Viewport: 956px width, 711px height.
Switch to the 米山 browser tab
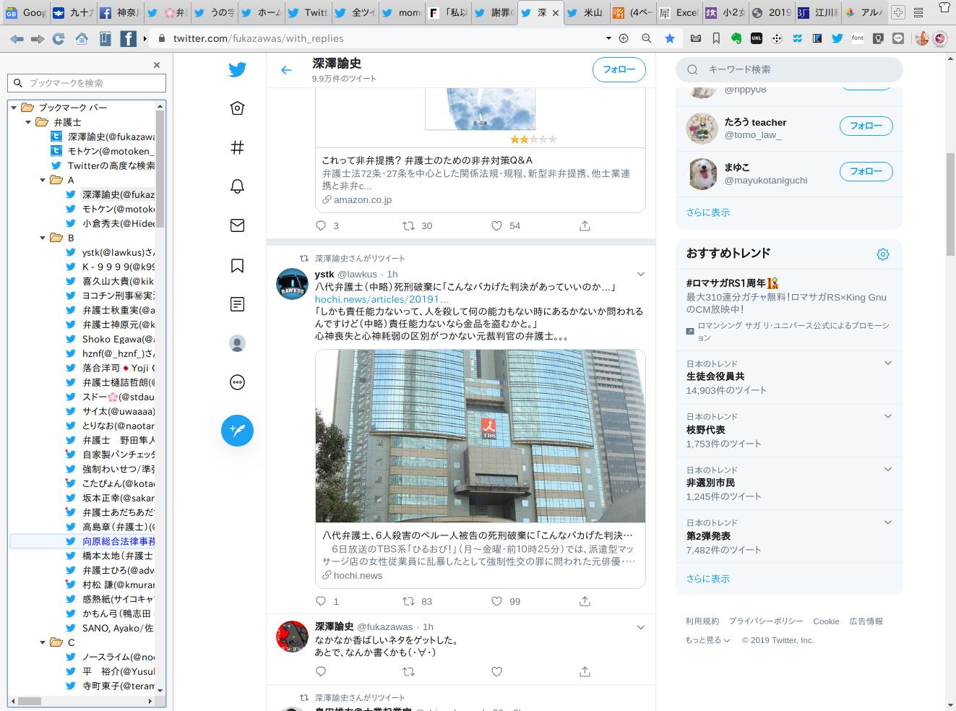coord(586,12)
